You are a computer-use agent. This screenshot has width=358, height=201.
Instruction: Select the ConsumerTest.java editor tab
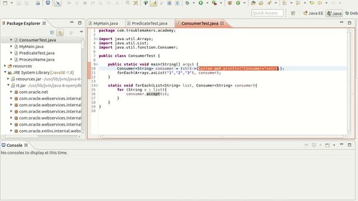(x=200, y=23)
